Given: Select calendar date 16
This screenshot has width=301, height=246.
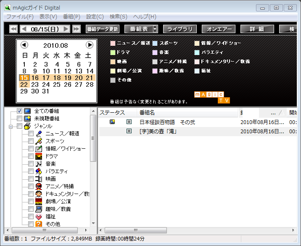Looking at the screenshot, I should click(x=35, y=78).
